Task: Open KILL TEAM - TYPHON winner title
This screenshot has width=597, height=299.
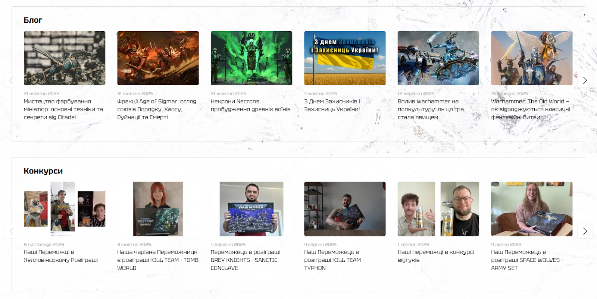Action: tap(334, 260)
